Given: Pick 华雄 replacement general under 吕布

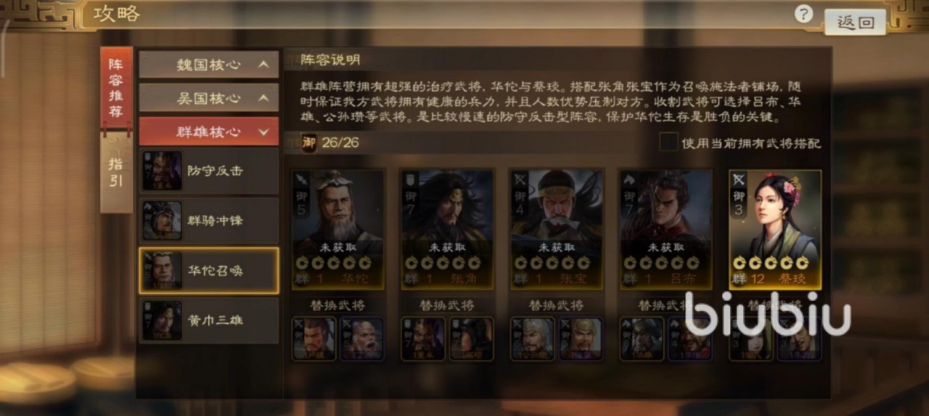Looking at the screenshot, I should [642, 338].
